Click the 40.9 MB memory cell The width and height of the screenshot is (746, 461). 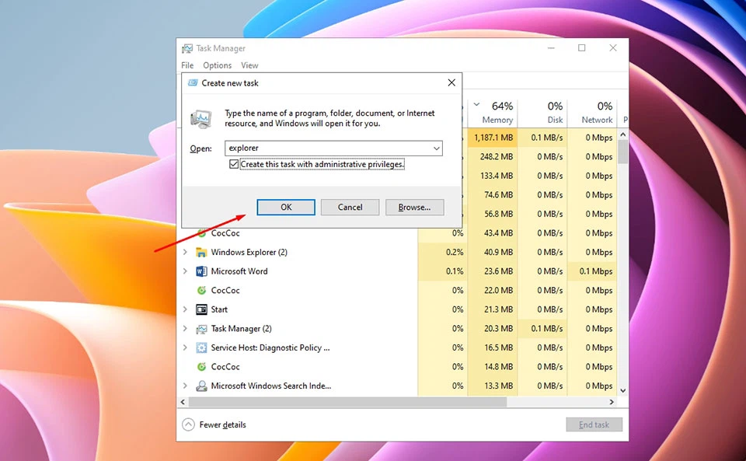tap(493, 252)
